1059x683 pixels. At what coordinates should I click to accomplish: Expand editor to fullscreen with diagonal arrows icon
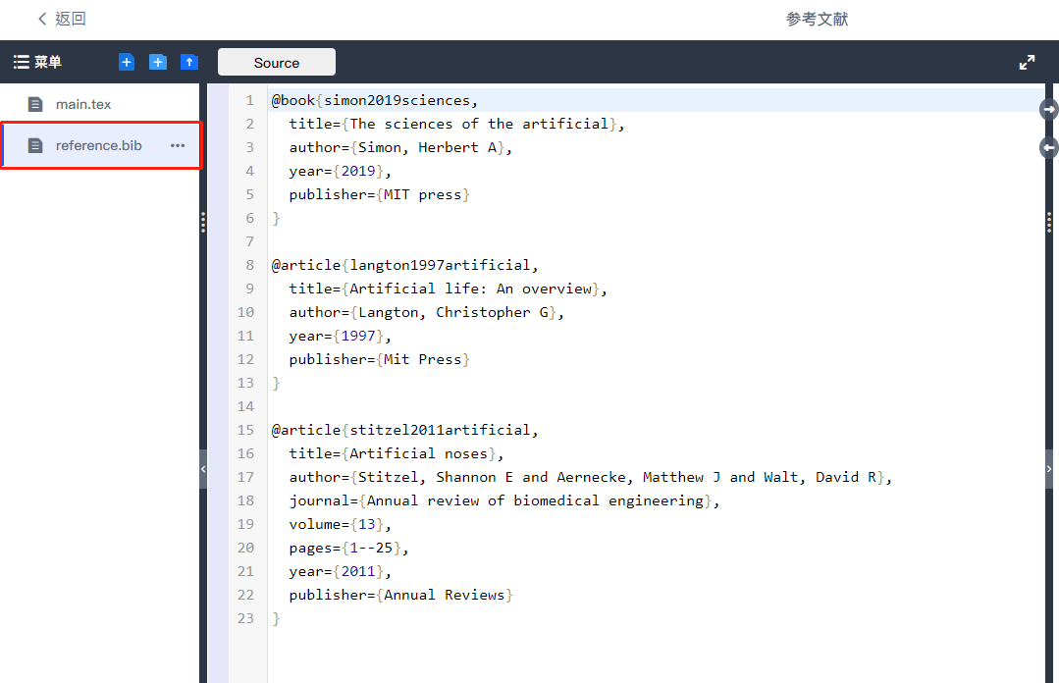1027,61
